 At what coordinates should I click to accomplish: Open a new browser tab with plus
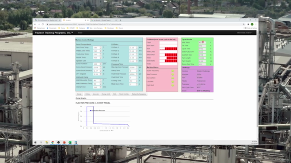click(x=120, y=20)
